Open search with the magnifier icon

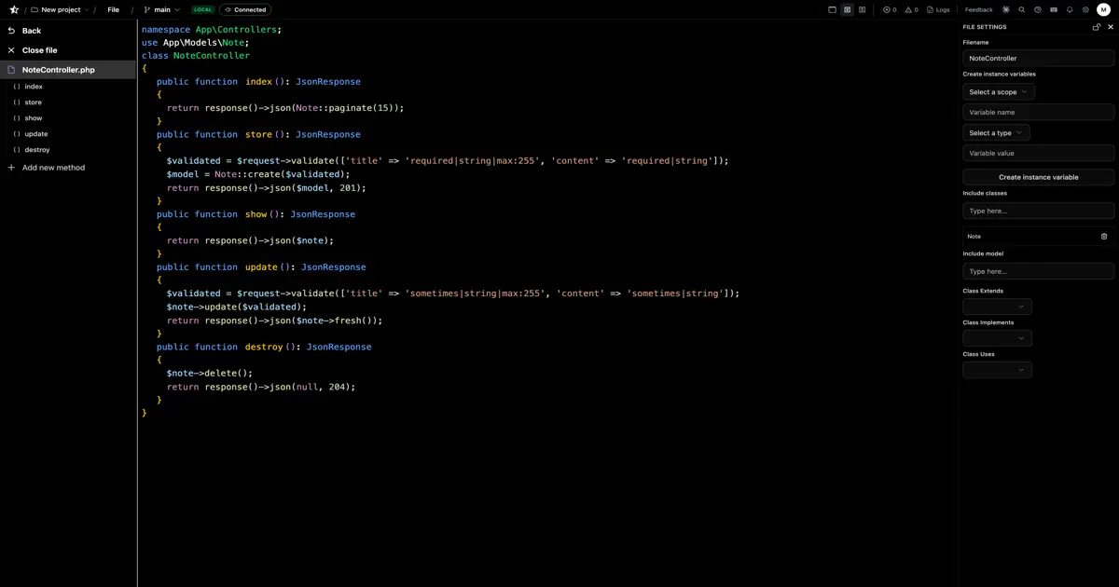pyautogui.click(x=1021, y=9)
